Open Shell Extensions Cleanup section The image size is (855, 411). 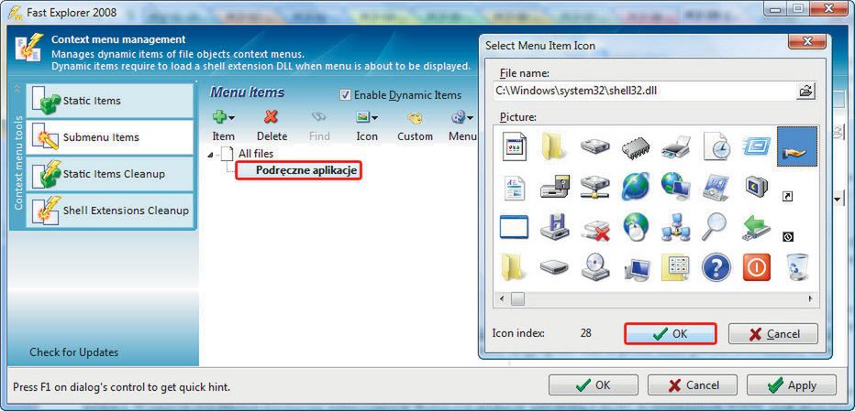[109, 211]
